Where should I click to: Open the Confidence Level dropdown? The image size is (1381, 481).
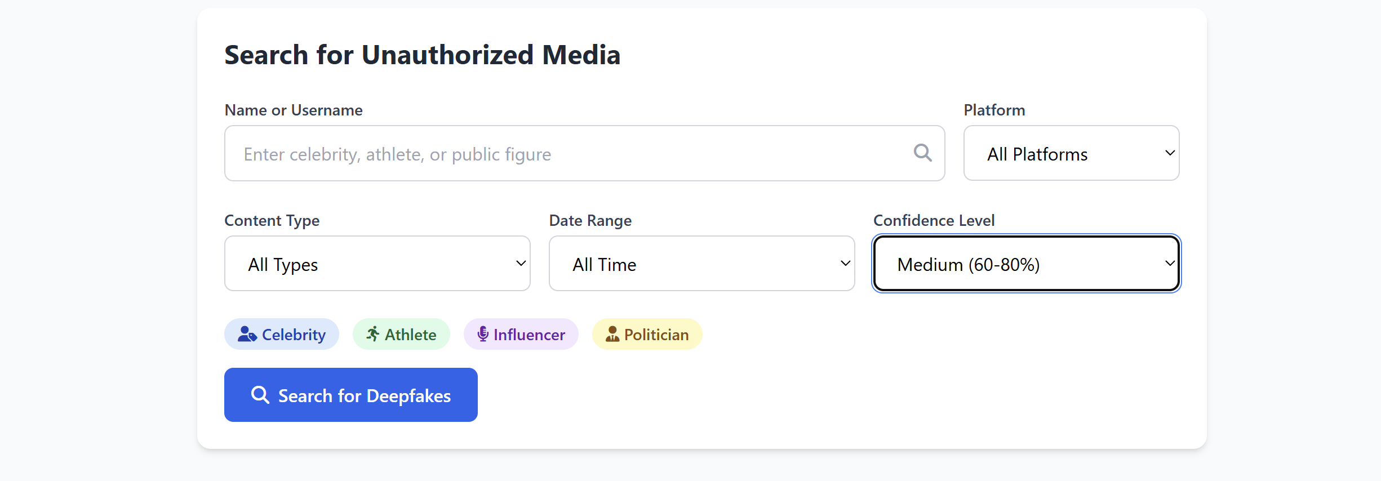tap(1025, 264)
